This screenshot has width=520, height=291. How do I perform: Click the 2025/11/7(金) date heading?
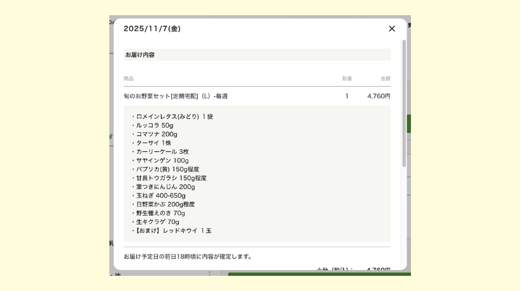[x=152, y=28]
